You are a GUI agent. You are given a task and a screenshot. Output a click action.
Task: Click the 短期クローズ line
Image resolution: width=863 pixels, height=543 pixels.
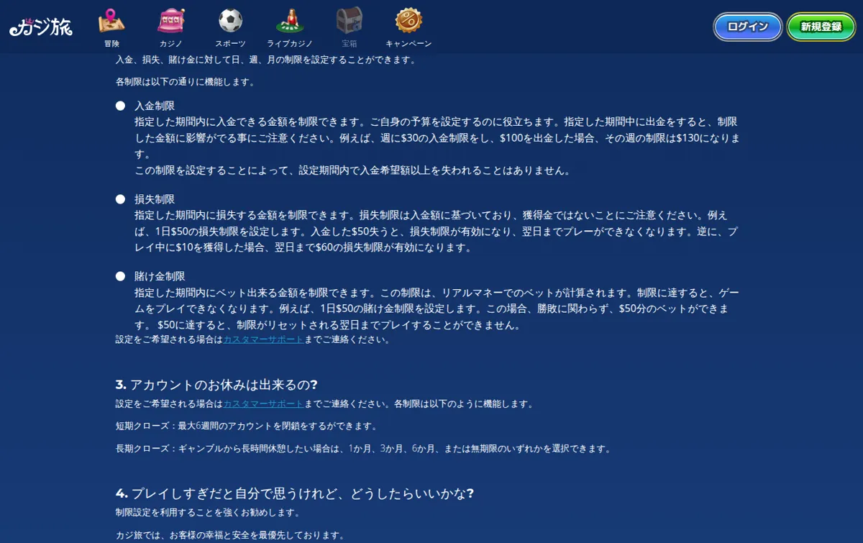[x=247, y=426]
